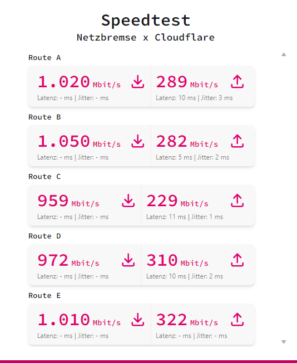The width and height of the screenshot is (297, 363).
Task: Click Route E upload icon
Action: pos(237,320)
